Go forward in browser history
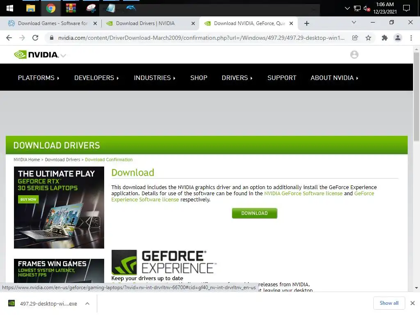 22,38
